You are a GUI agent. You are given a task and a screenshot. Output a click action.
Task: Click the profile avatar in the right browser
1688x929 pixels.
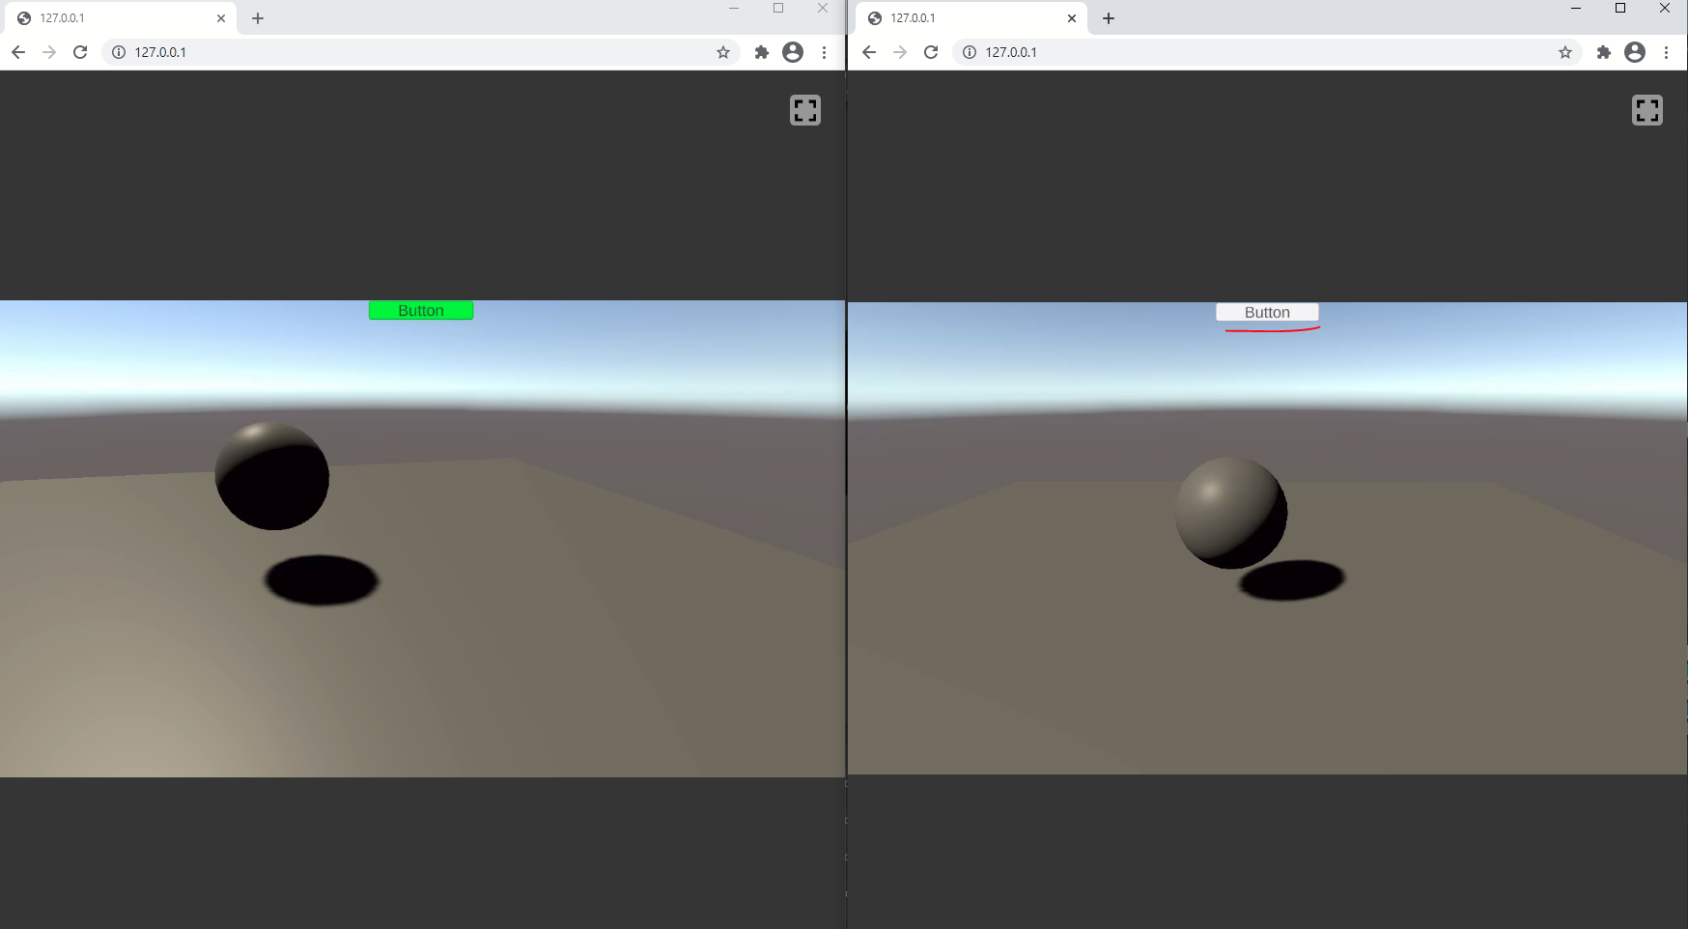click(1635, 52)
